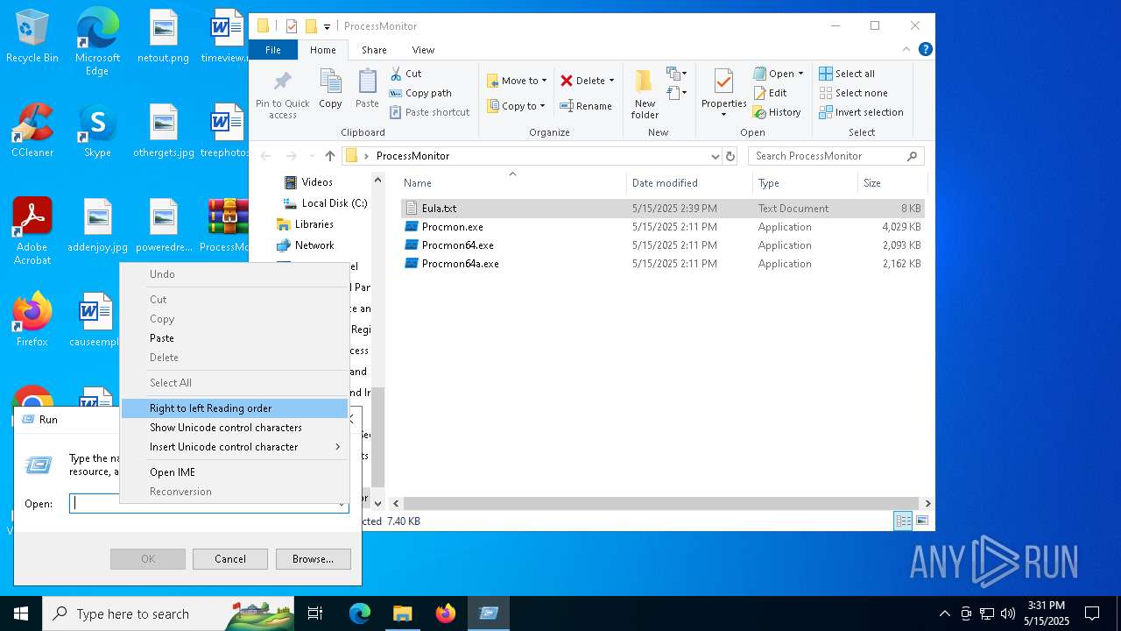The height and width of the screenshot is (631, 1121).
Task: Switch to the View tab
Action: tap(423, 50)
